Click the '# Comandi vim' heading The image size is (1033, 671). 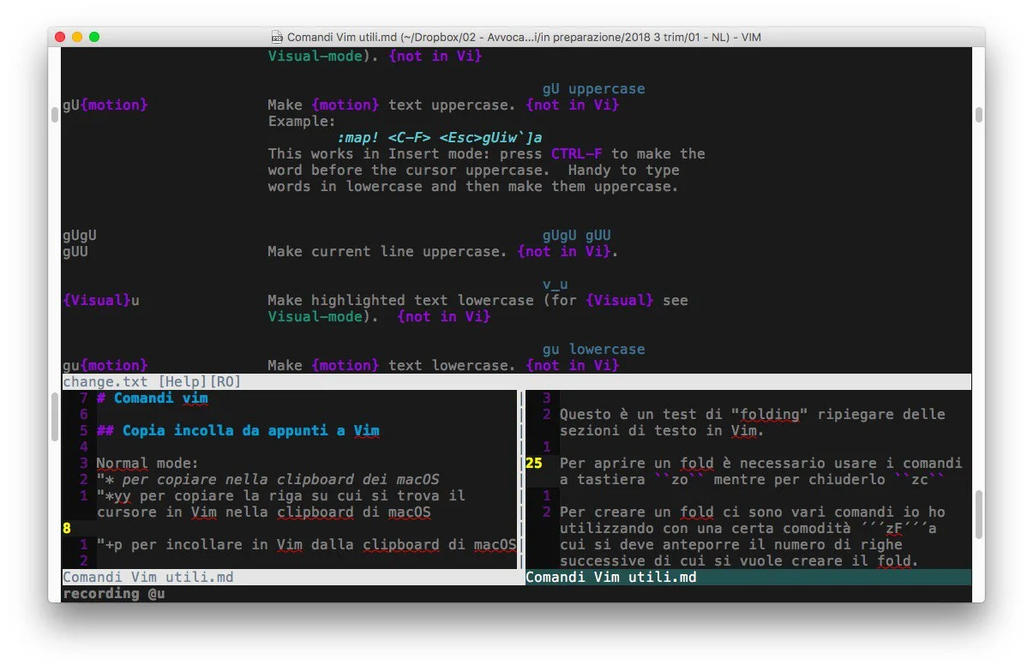[x=153, y=398]
